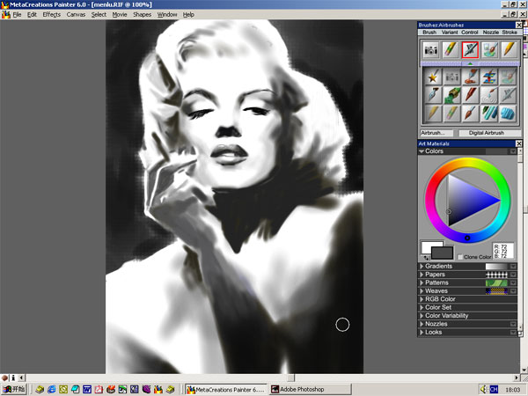Click the dimmed airbrush icon in the brush drawer
This screenshot has width=528, height=396.
point(508,95)
